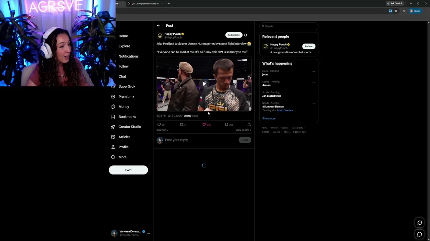
Task: Open the Profile person icon
Action: pos(113,147)
